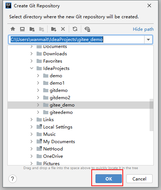This screenshot has height=190, width=161.
Task: Jump to Project directory icon
Action: (x=32, y=29)
